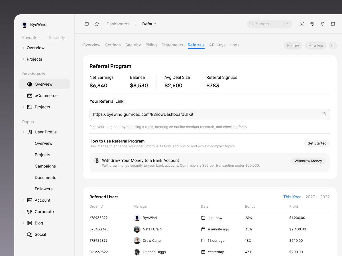The height and width of the screenshot is (256, 342).
Task: Click the ByeWind avatar in sidebar header
Action: tap(25, 24)
